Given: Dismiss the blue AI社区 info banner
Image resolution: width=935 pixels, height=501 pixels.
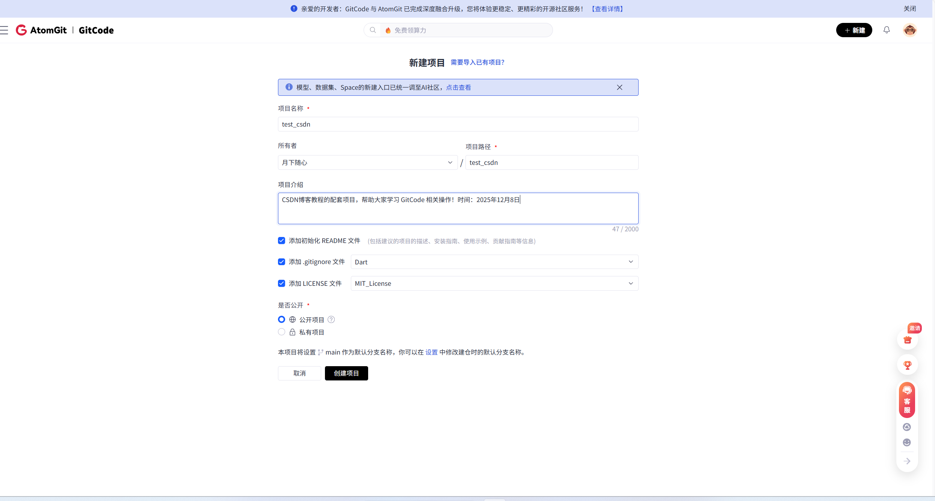Looking at the screenshot, I should pyautogui.click(x=619, y=88).
